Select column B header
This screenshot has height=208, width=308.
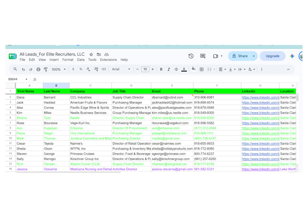(56, 86)
